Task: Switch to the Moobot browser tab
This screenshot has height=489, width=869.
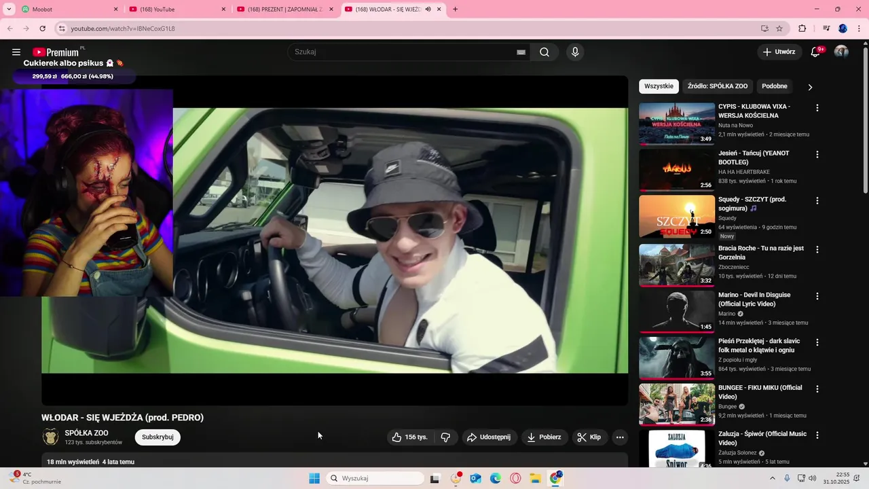Action: click(x=68, y=10)
